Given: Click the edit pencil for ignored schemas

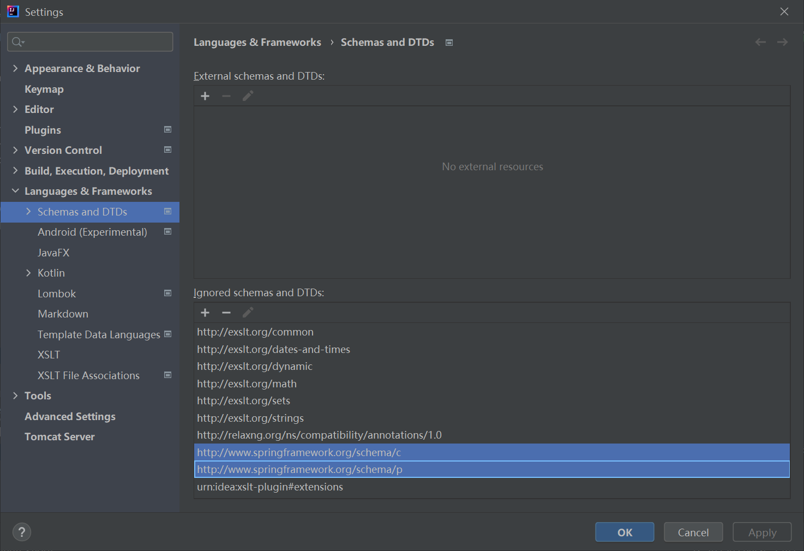Looking at the screenshot, I should coord(248,313).
